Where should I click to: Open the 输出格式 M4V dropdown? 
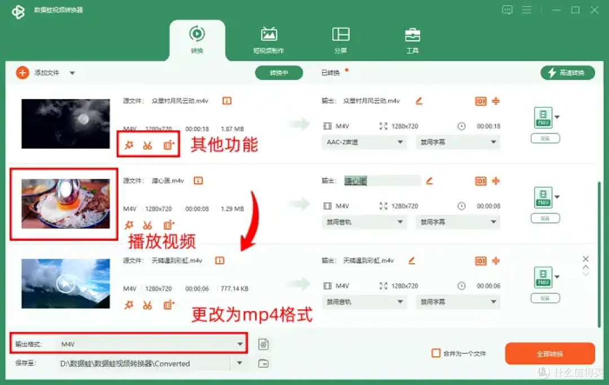[x=152, y=344]
